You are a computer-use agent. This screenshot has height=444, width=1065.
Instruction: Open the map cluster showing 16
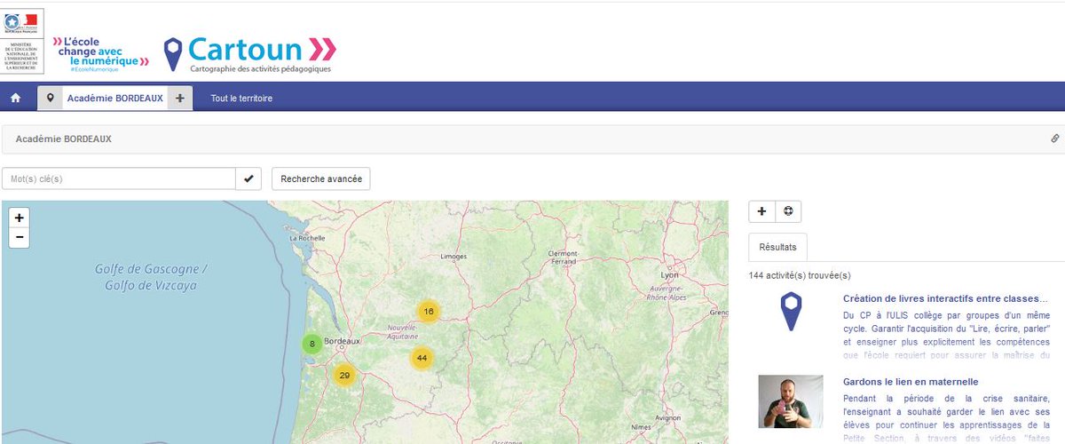(429, 311)
